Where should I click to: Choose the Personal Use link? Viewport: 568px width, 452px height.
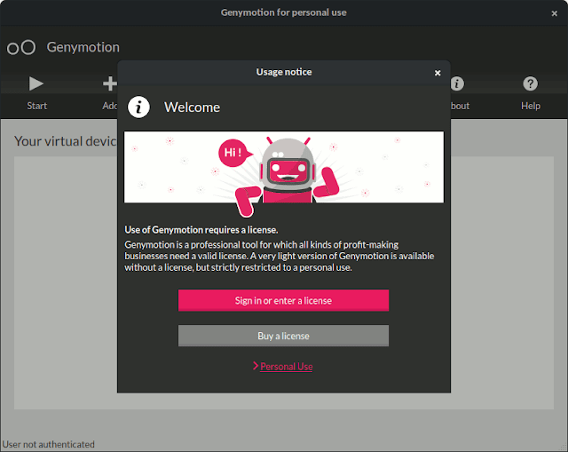coord(286,367)
